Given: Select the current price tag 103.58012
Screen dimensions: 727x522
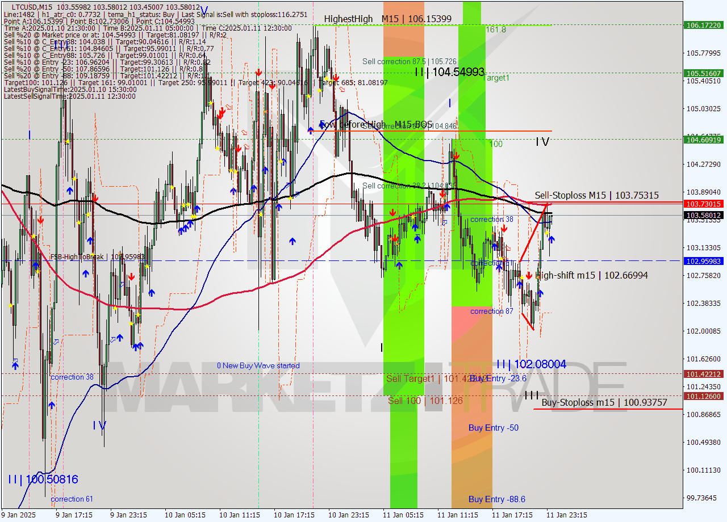Looking at the screenshot, I should [x=704, y=215].
